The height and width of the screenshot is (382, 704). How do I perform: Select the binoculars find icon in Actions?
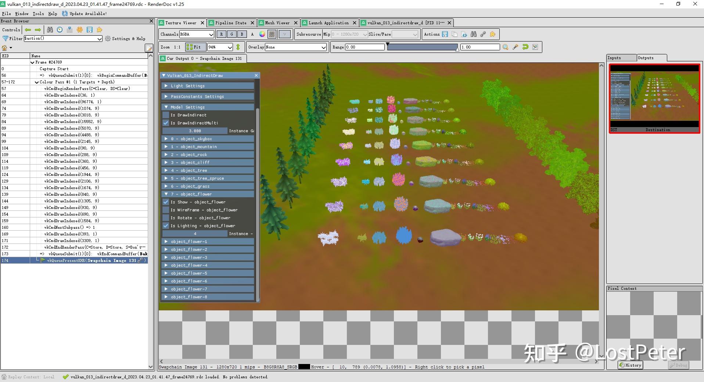474,34
